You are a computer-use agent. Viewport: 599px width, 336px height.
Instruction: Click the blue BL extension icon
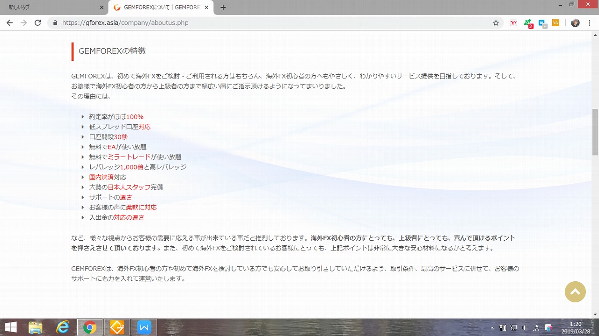tap(542, 23)
